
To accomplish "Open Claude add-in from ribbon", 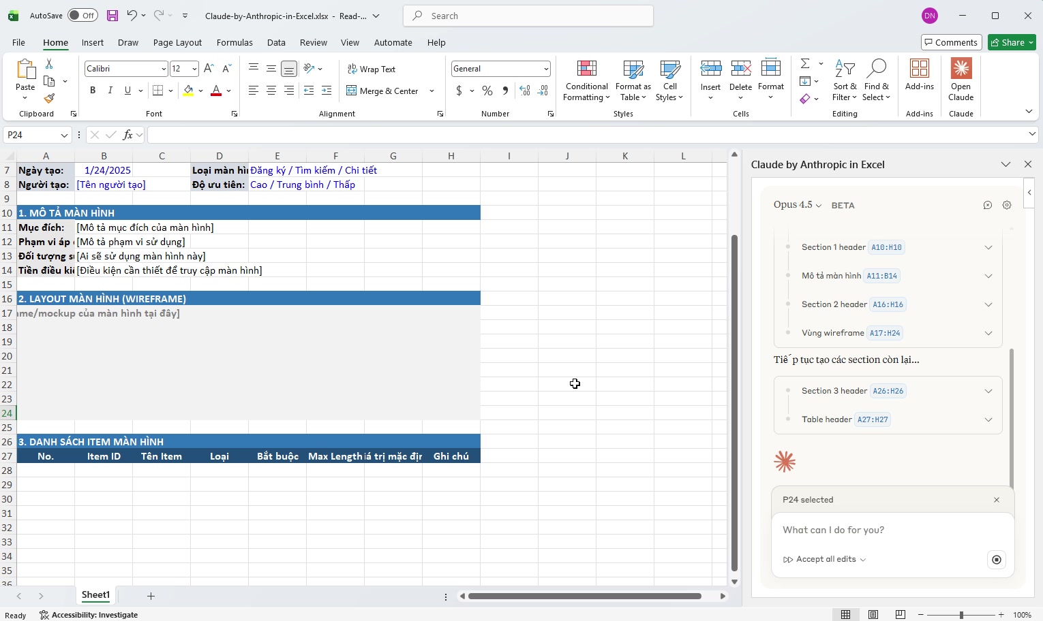I will point(961,81).
